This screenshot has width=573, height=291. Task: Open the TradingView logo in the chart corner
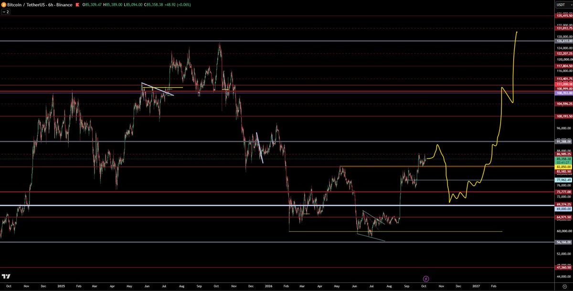tap(6, 276)
